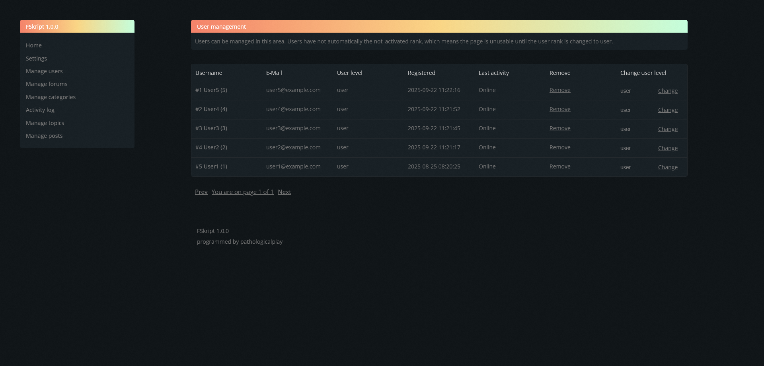Click Remove in the User1 row

[560, 166]
